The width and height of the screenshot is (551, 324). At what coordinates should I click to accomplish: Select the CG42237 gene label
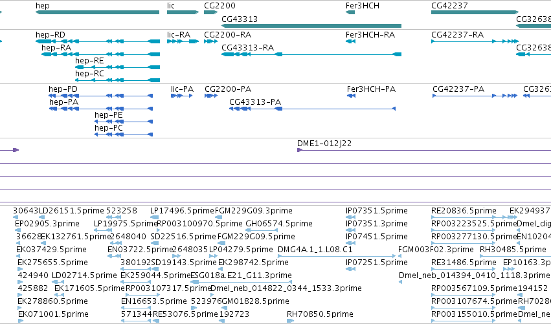449,6
